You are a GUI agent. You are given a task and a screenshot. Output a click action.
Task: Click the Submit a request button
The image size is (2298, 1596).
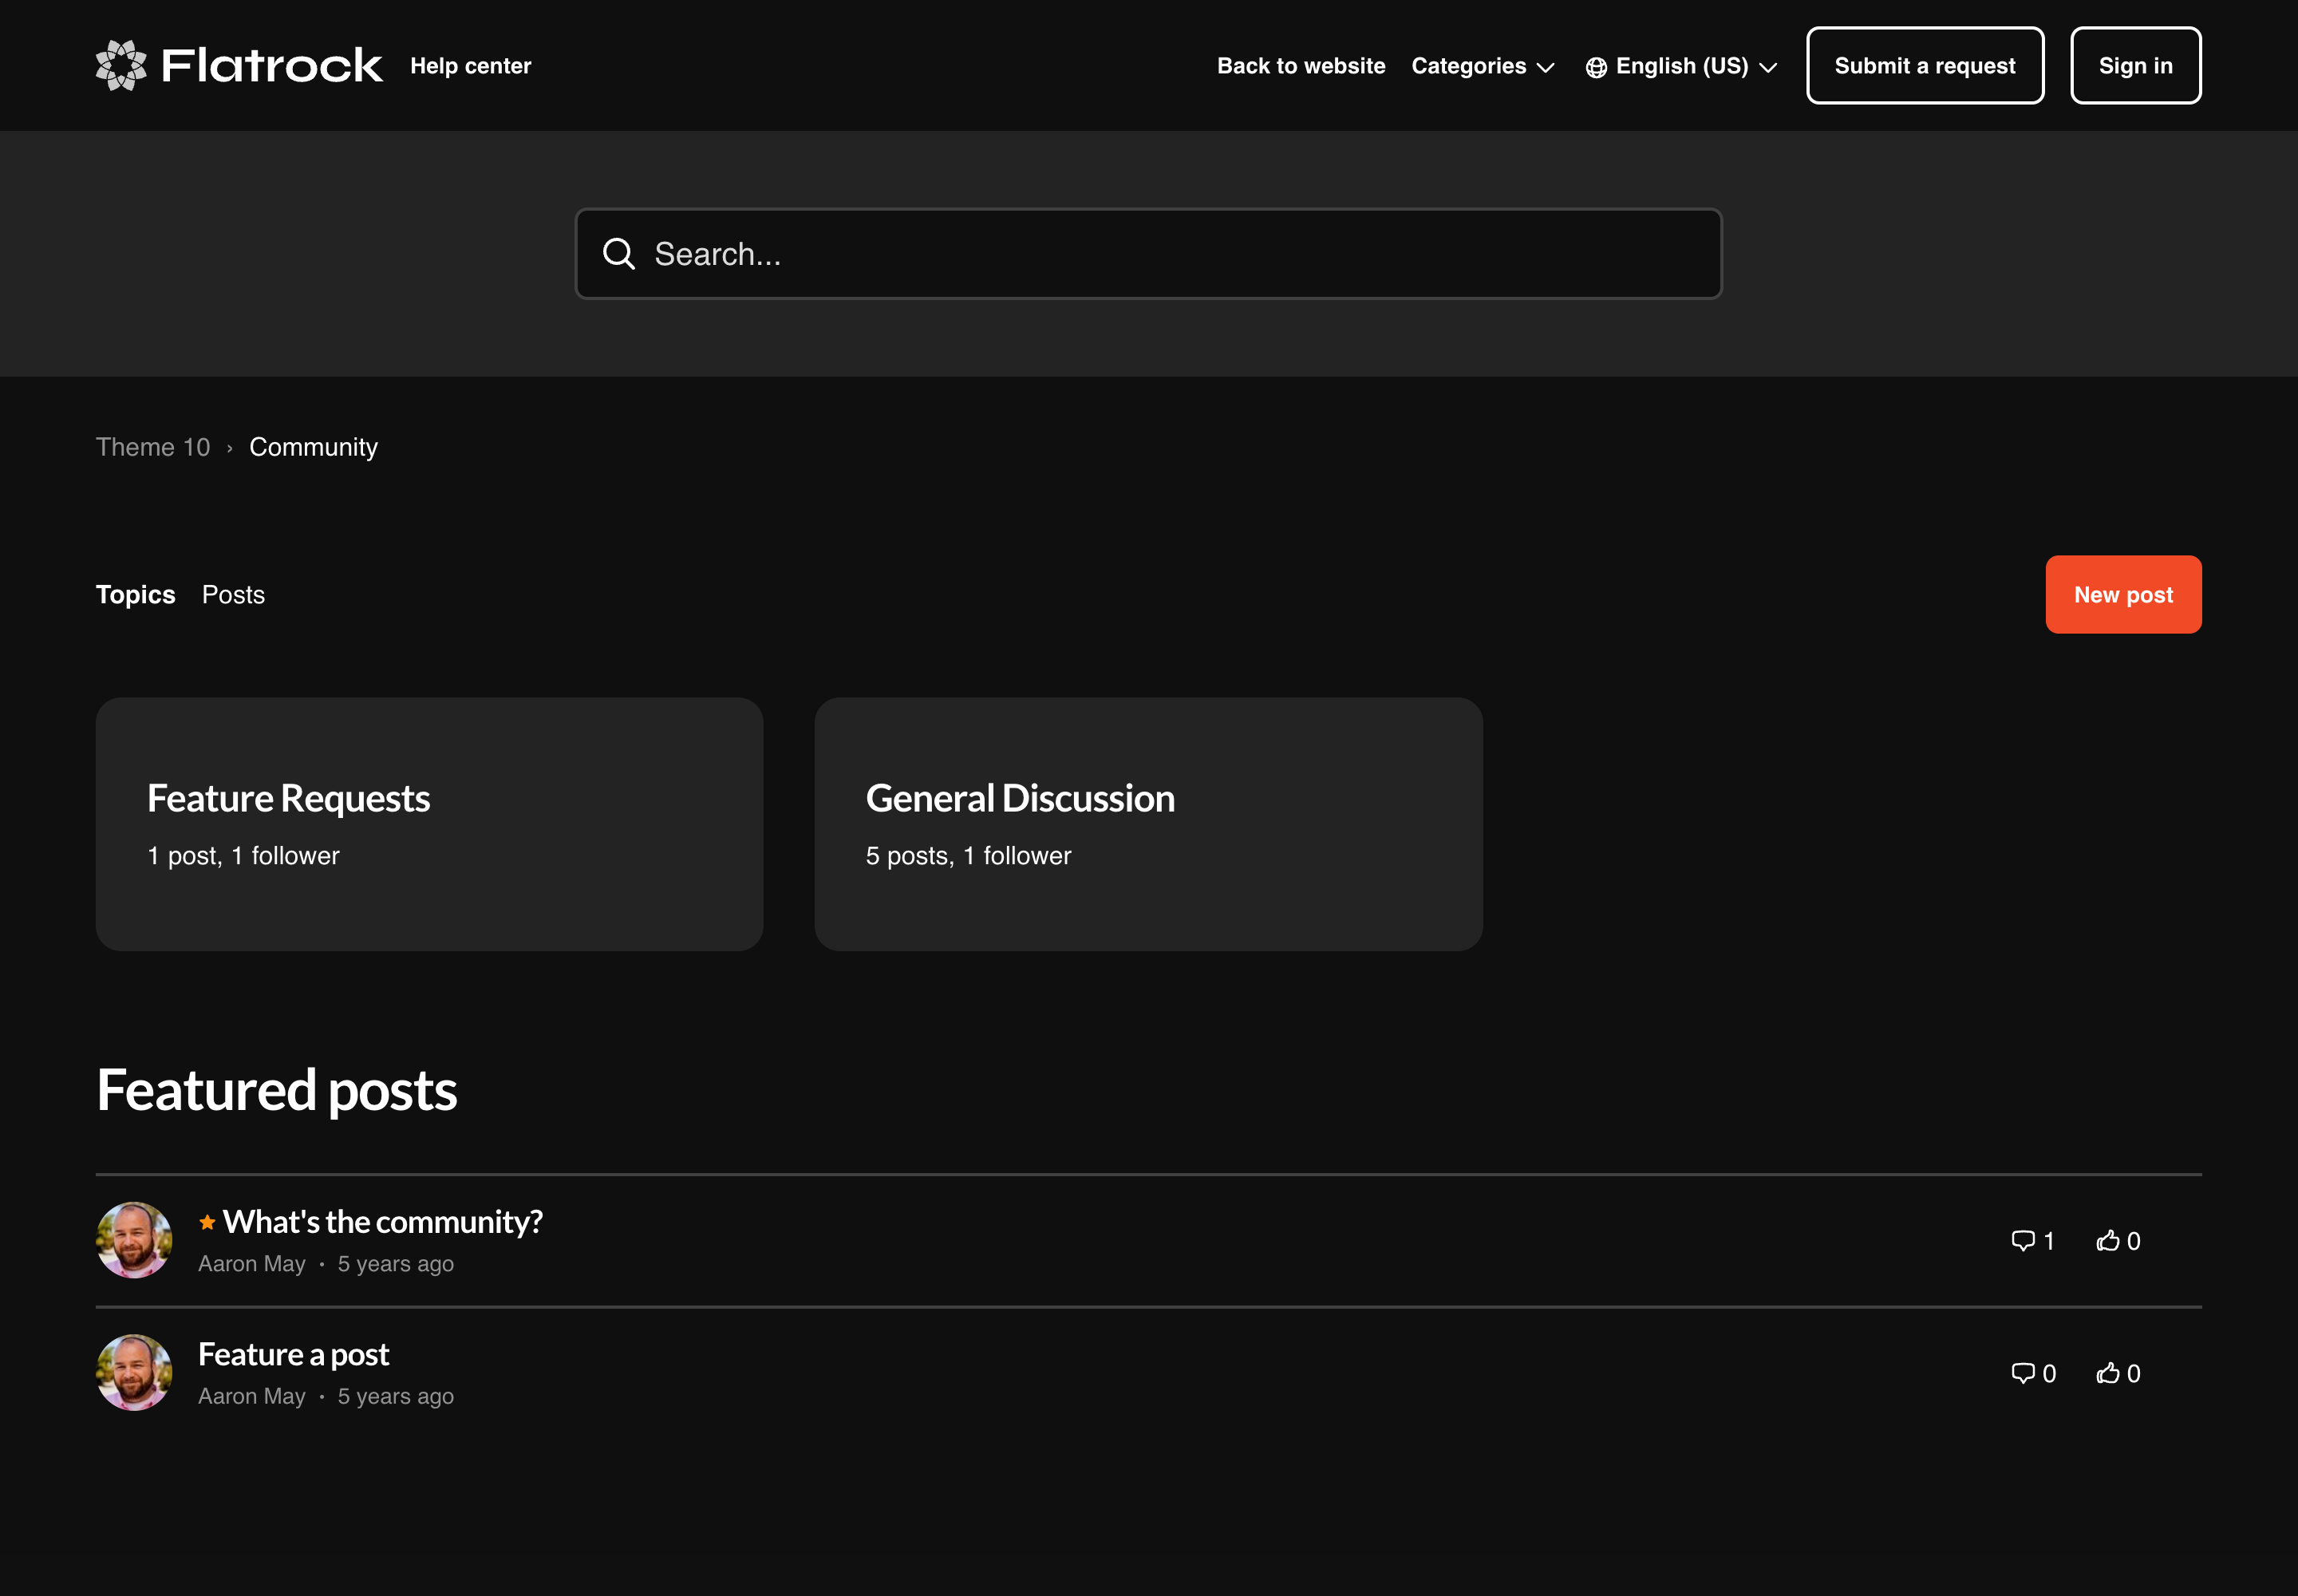[x=1925, y=65]
